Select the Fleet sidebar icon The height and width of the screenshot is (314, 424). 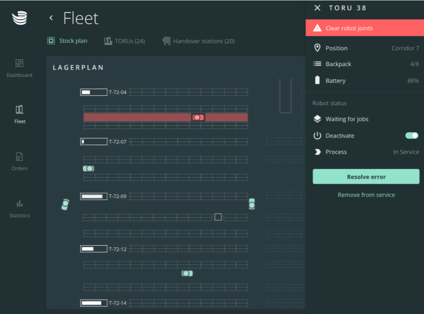(x=20, y=114)
